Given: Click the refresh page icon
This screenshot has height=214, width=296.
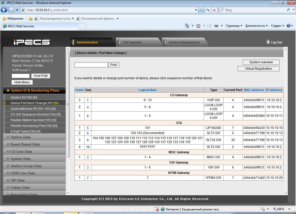Looking at the screenshot, I should pyautogui.click(x=208, y=10).
